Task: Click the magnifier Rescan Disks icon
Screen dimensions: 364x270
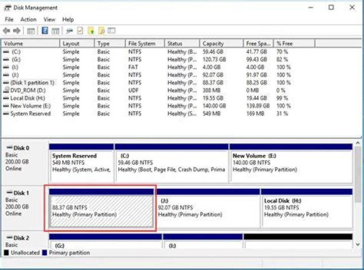Action: coord(102,31)
